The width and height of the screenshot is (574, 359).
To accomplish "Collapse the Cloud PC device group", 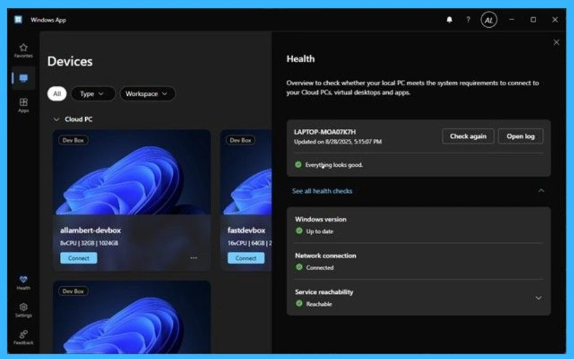I will [x=56, y=119].
